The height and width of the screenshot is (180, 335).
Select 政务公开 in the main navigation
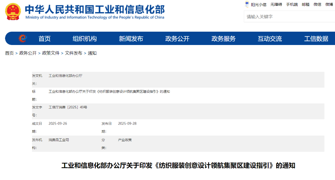(177, 39)
